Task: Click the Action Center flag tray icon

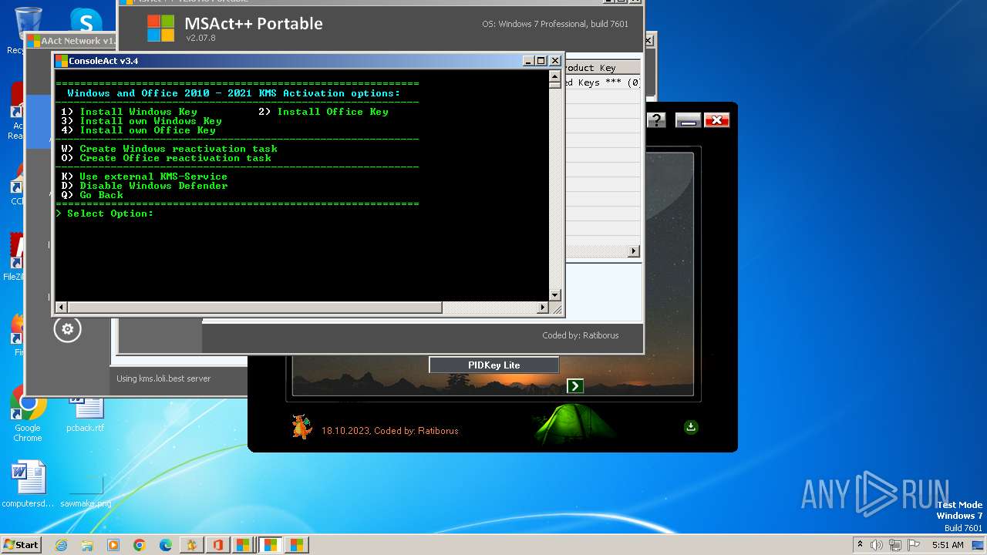Action: [x=914, y=545]
